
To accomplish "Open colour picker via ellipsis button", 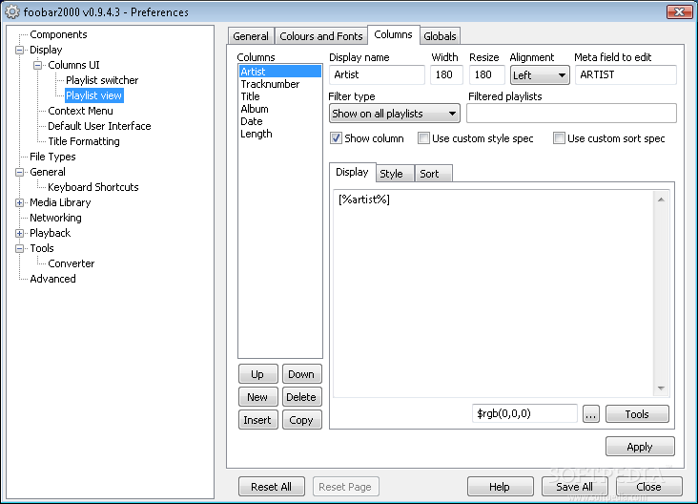I will point(590,414).
